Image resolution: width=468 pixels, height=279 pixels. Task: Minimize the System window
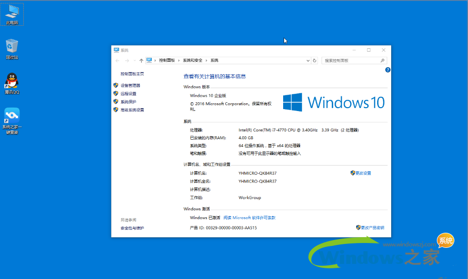[x=354, y=50]
